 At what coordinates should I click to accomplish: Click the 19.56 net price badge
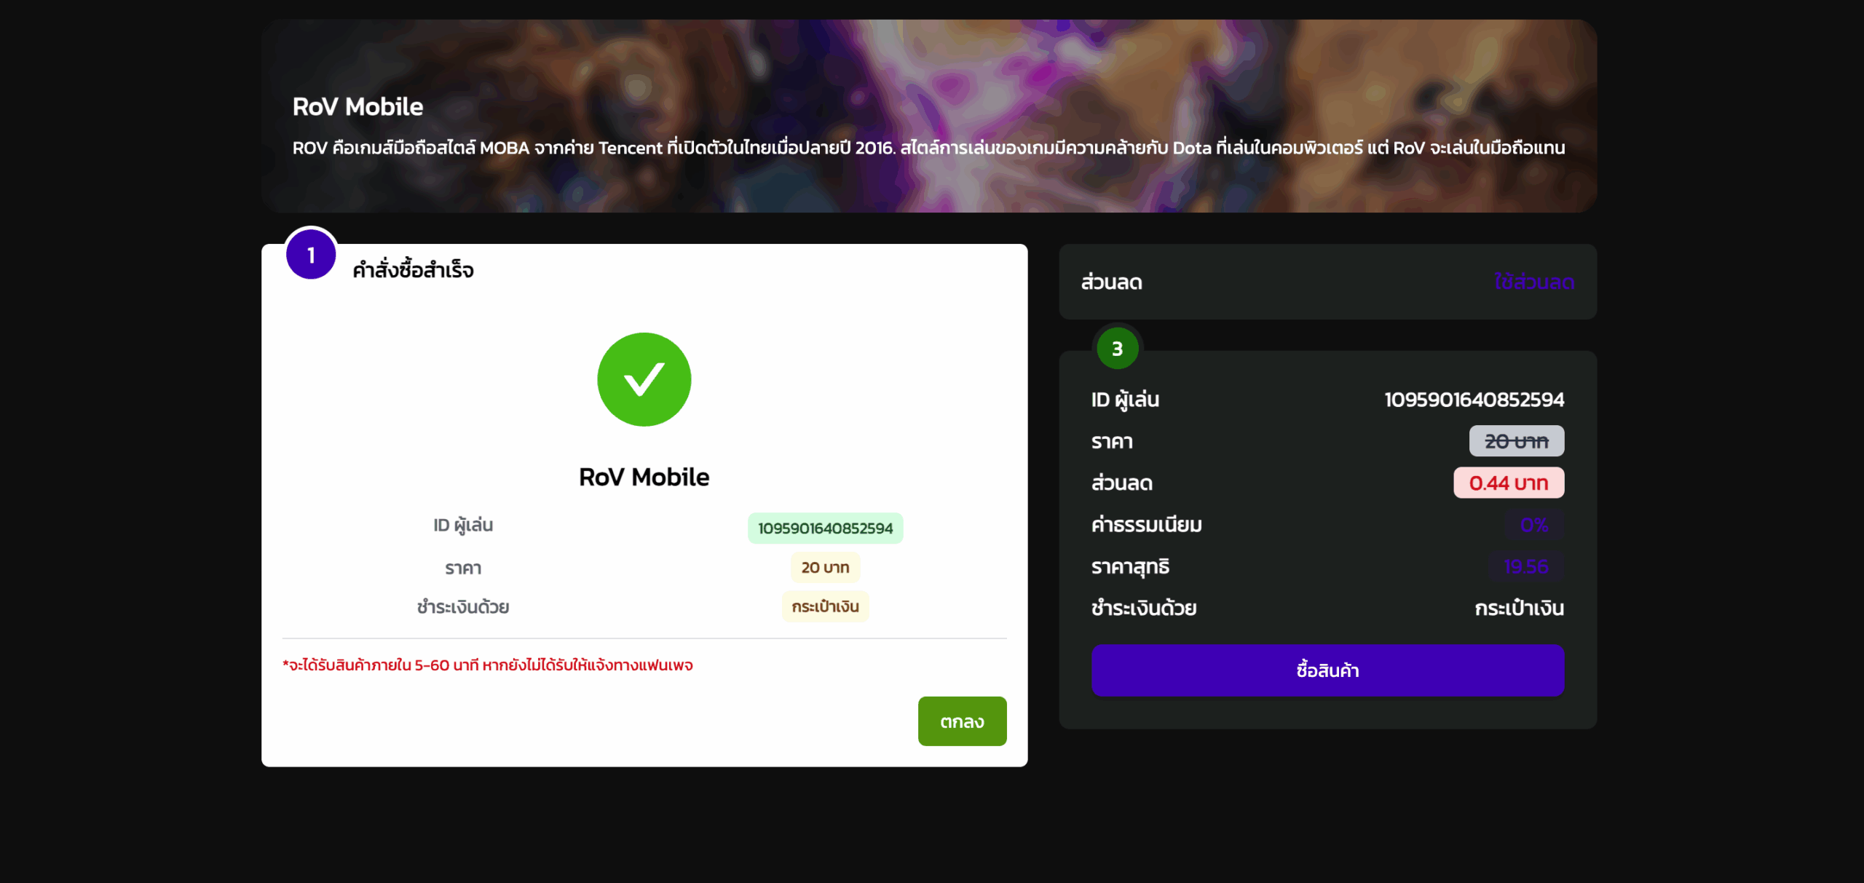pos(1526,566)
